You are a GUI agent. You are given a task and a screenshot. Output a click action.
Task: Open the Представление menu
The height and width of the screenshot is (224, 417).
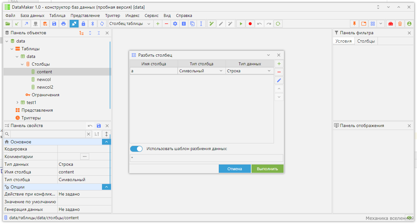click(x=85, y=15)
